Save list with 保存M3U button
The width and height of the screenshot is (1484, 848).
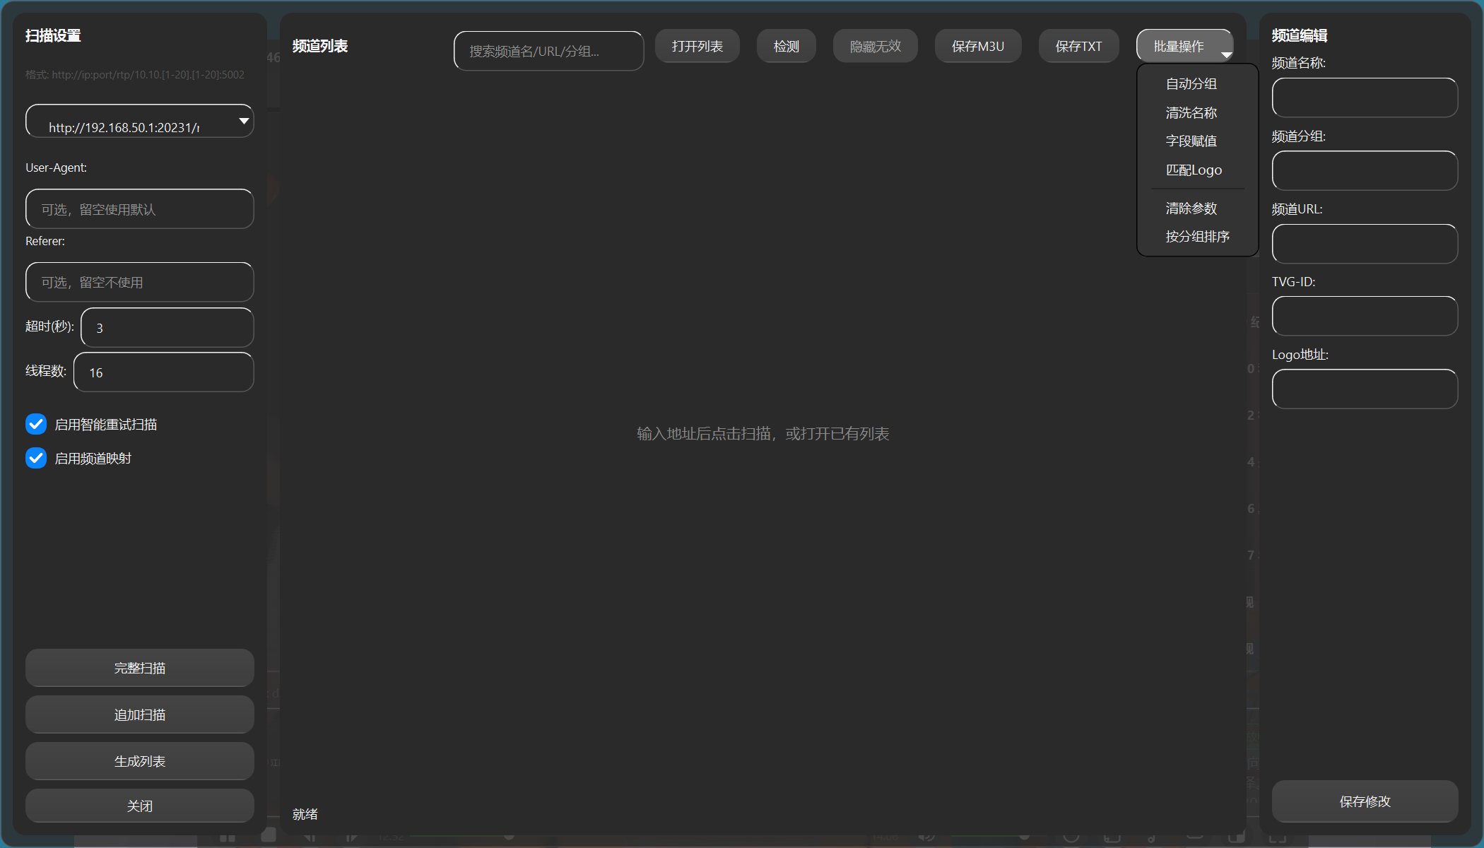tap(978, 47)
